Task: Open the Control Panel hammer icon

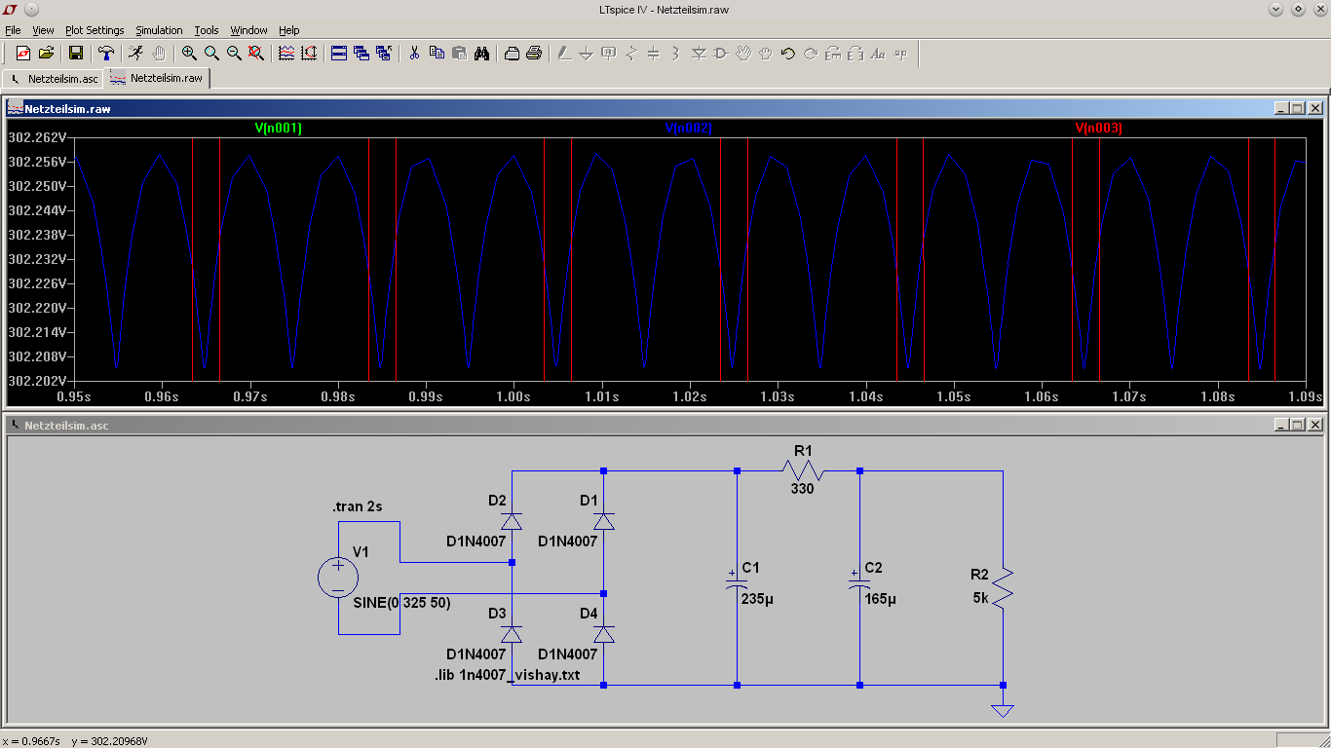Action: pyautogui.click(x=106, y=54)
